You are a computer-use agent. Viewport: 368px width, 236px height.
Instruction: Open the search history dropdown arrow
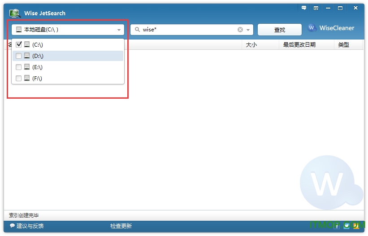248,30
